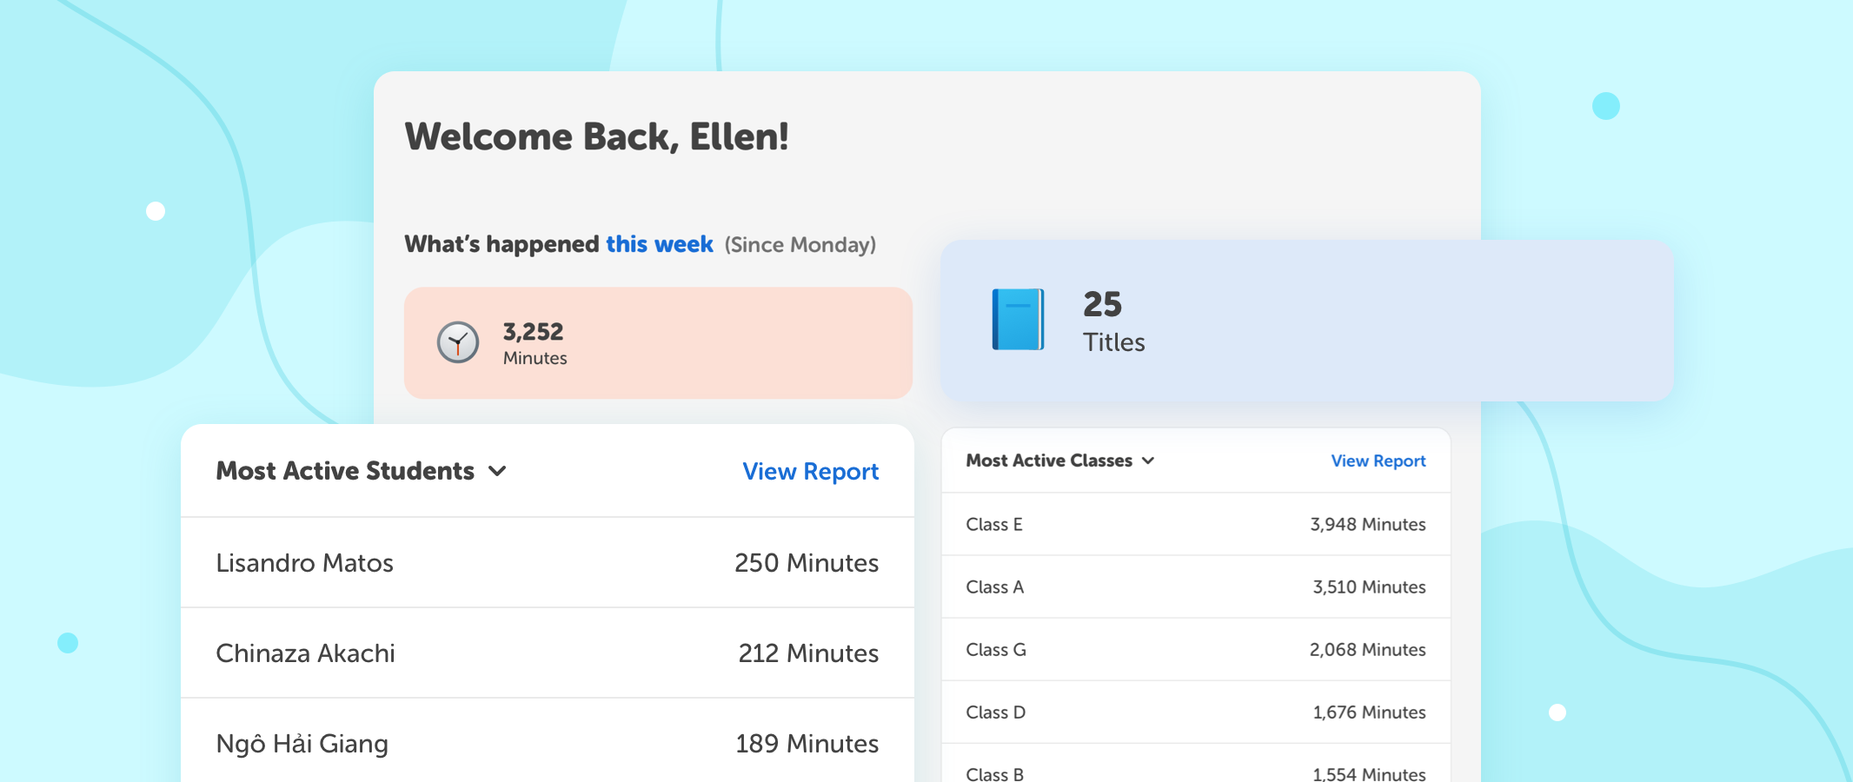Open View Report for Most Active Classes
1853x782 pixels.
point(1378,461)
